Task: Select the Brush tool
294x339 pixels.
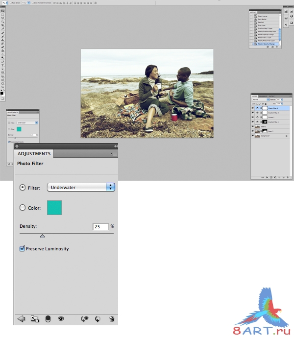Action: pos(2,36)
